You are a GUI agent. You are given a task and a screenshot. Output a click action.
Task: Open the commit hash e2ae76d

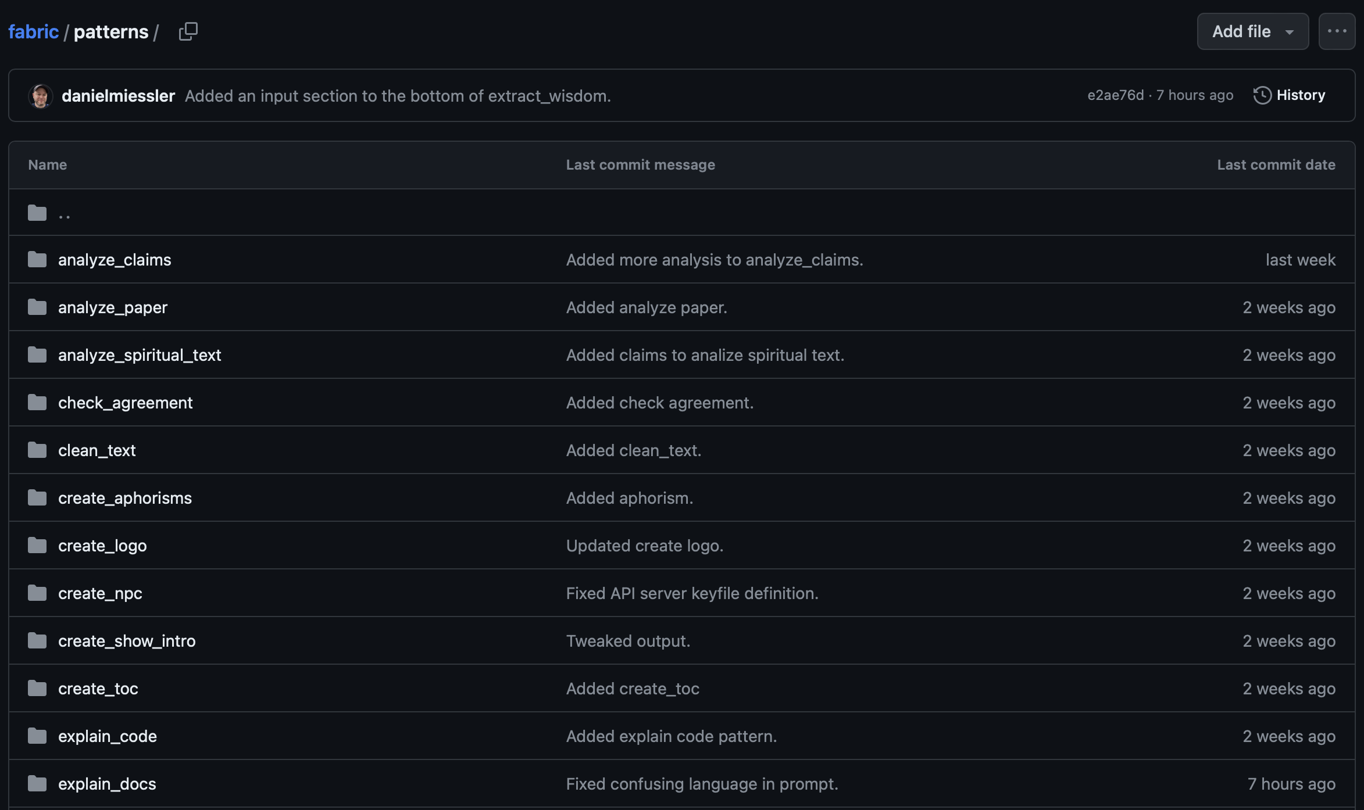[x=1115, y=95]
